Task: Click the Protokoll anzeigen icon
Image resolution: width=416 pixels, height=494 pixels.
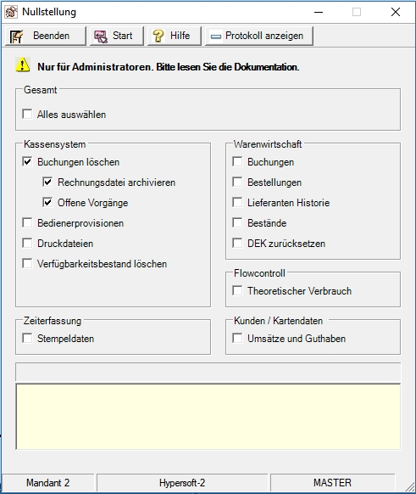Action: pyautogui.click(x=216, y=36)
